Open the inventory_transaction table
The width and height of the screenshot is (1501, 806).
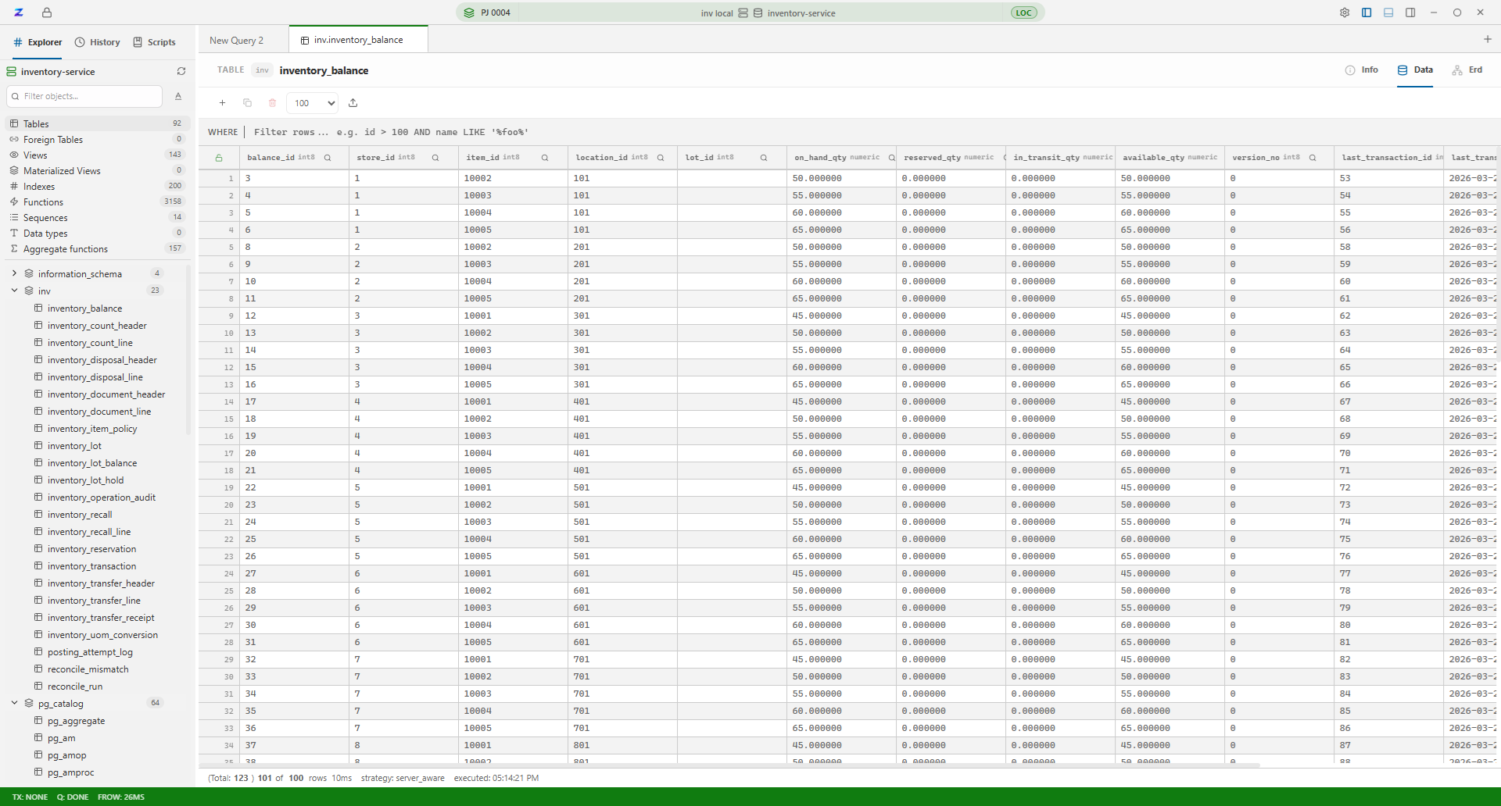[94, 565]
